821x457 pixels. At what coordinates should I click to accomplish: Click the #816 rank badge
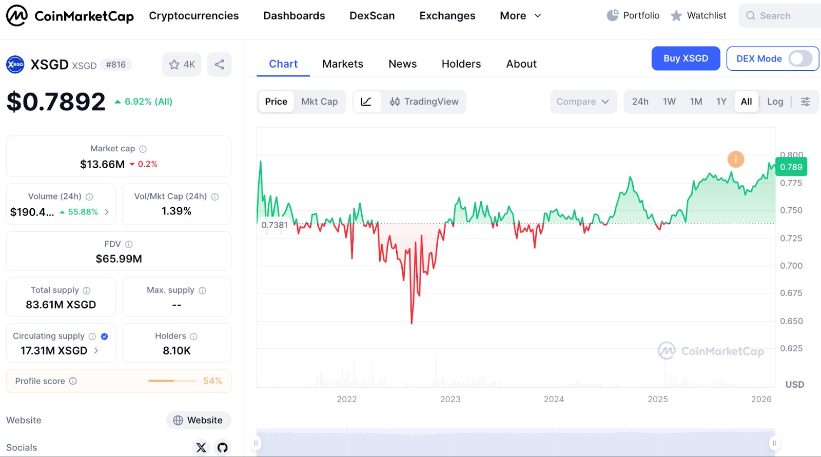[116, 65]
